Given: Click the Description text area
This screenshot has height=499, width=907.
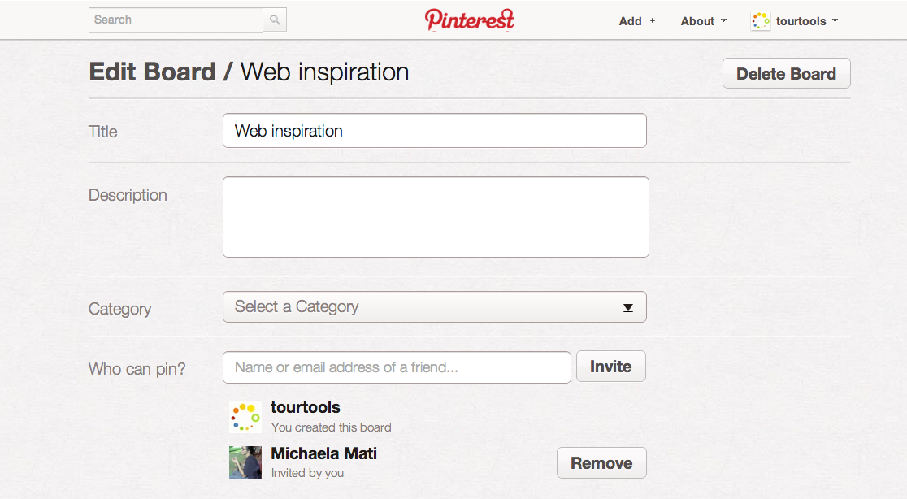Looking at the screenshot, I should [x=436, y=217].
